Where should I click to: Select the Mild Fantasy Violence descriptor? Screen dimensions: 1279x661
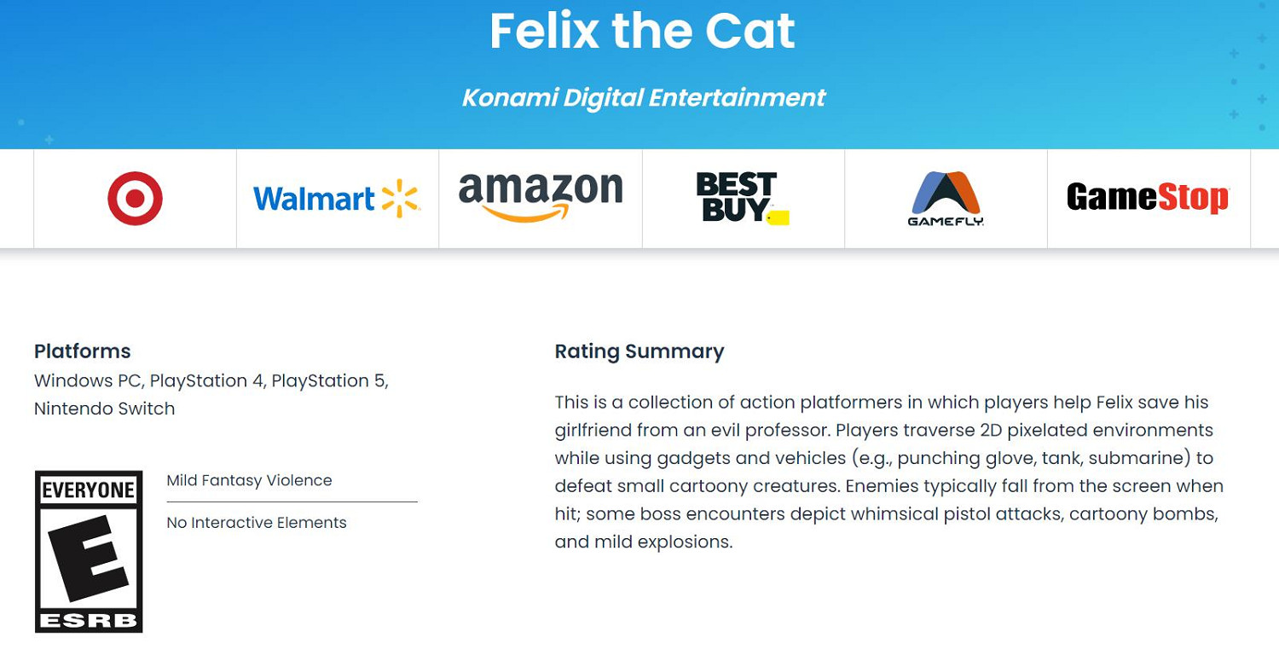point(249,480)
